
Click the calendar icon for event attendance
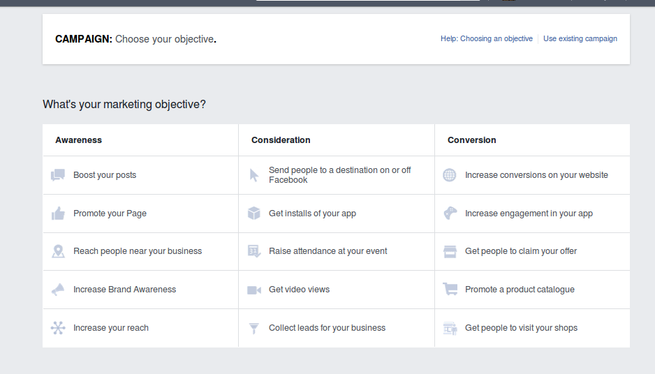point(254,251)
